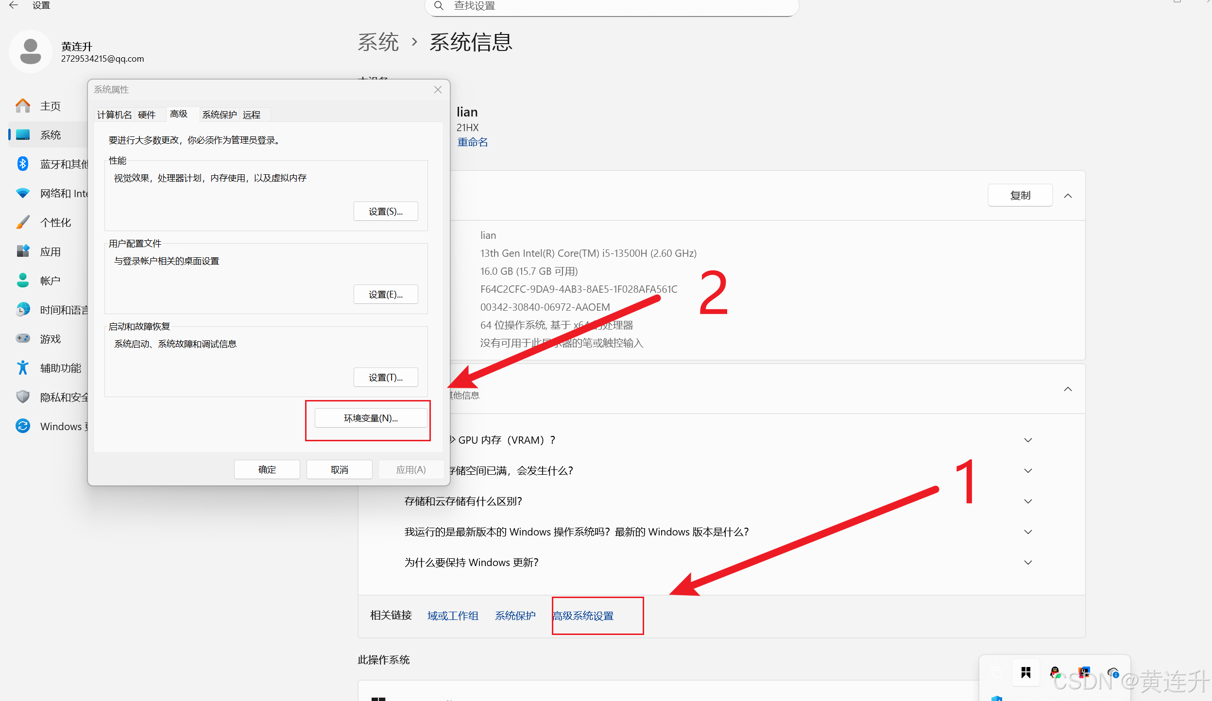The height and width of the screenshot is (701, 1212).
Task: Open the 辅助功能 accessibility icon
Action: [x=23, y=367]
